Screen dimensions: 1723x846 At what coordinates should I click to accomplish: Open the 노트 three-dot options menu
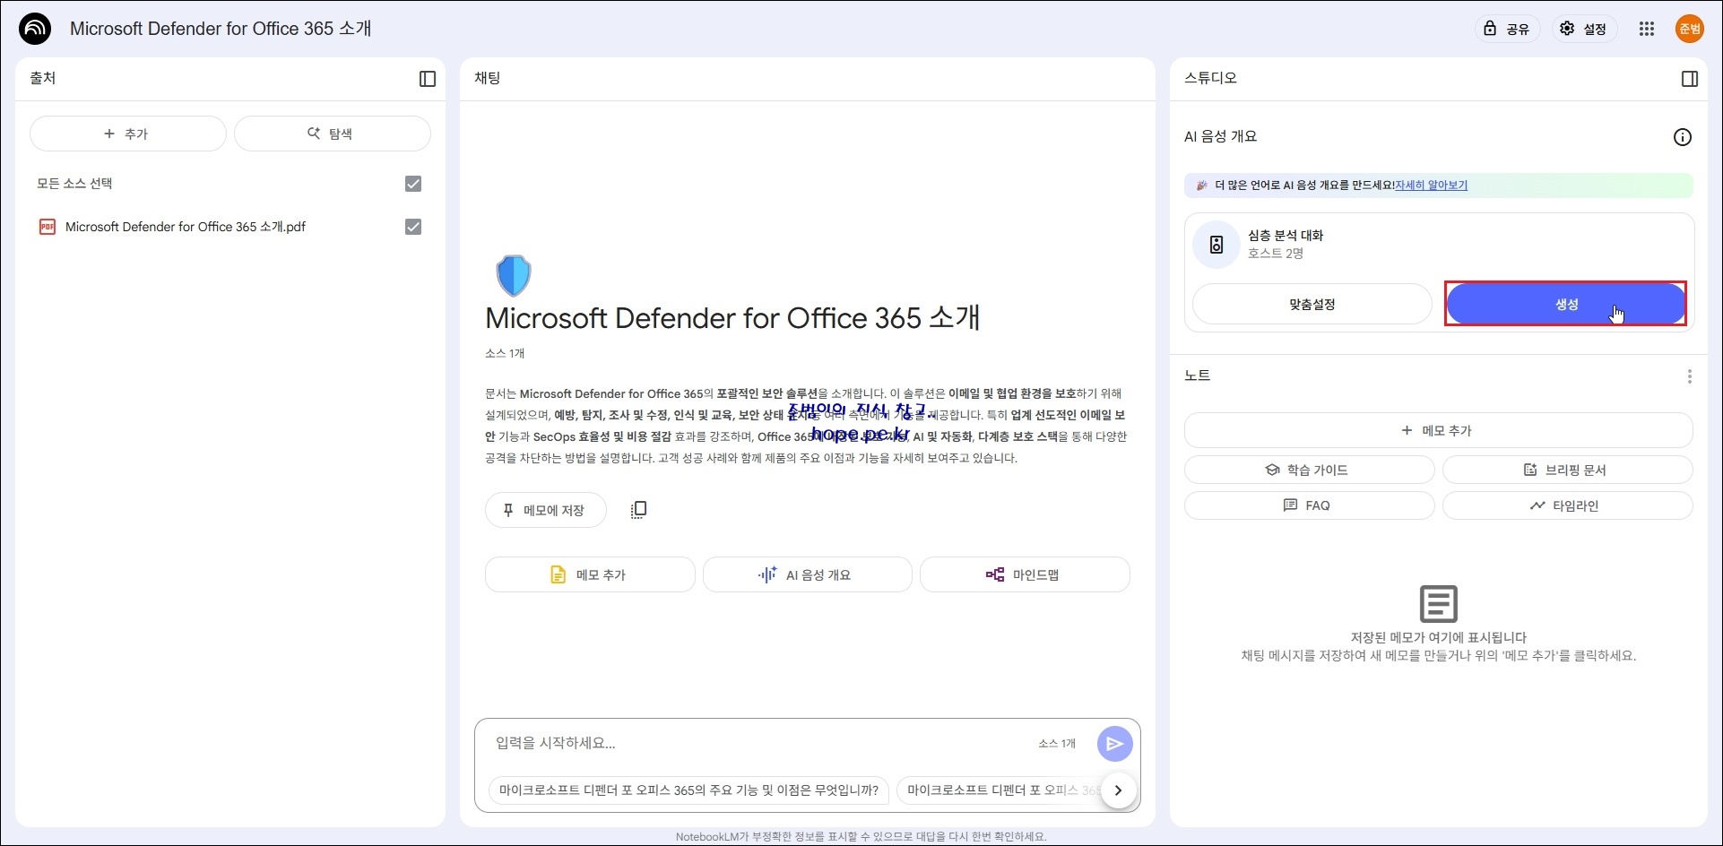coord(1690,376)
